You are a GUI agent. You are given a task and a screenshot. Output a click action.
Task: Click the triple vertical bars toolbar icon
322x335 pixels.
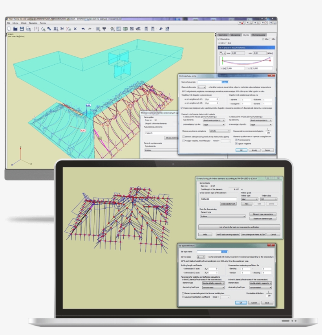pyautogui.click(x=56, y=29)
